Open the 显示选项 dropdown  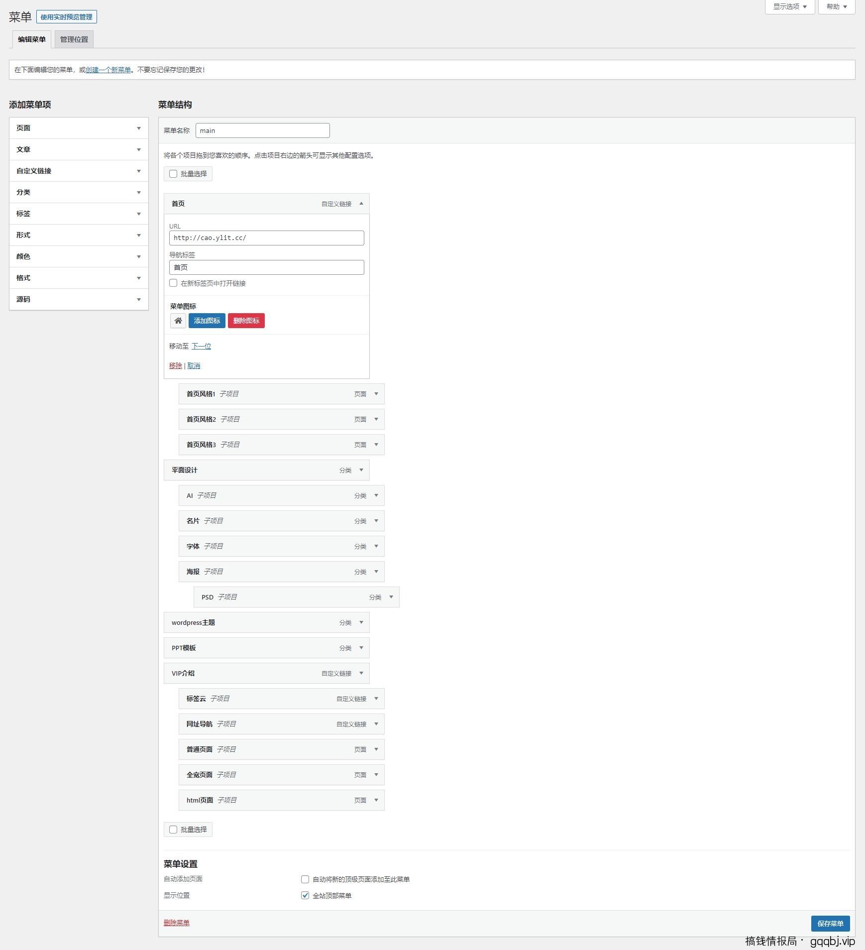pyautogui.click(x=789, y=6)
